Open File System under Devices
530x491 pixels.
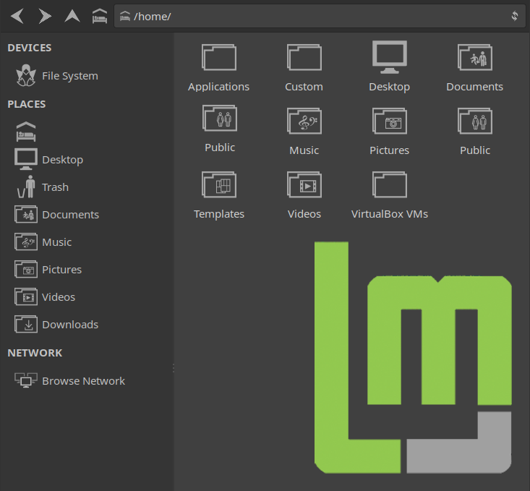pos(57,76)
